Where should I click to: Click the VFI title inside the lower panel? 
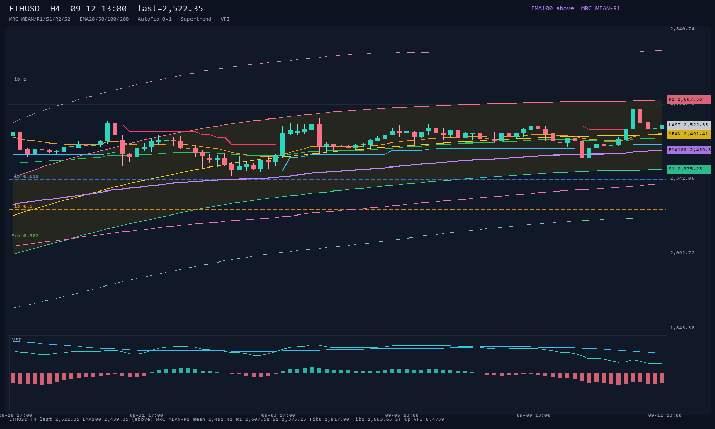coord(17,340)
